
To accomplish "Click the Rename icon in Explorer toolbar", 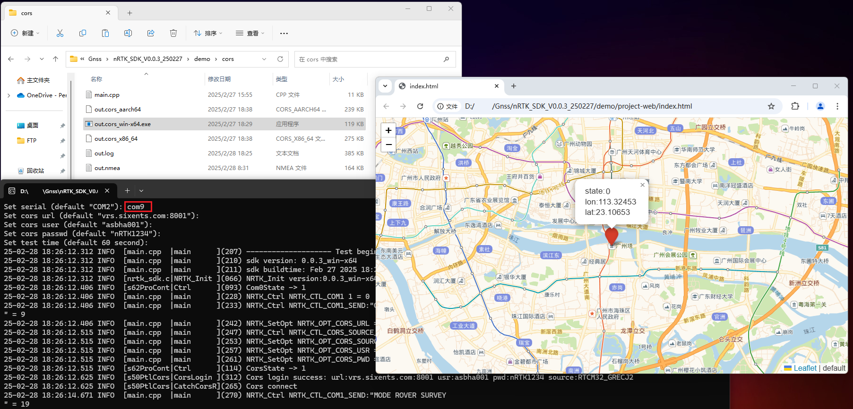I will pos(128,33).
